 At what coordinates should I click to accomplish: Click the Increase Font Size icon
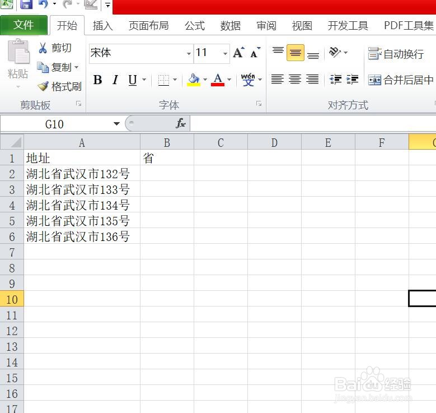coord(239,52)
